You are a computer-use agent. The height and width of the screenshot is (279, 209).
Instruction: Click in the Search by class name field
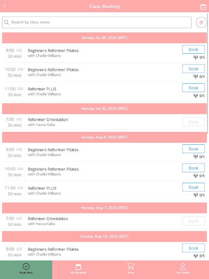[98, 22]
